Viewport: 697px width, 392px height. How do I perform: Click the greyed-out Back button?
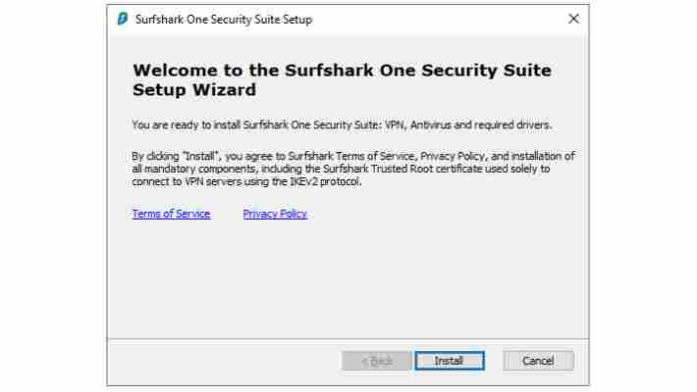click(376, 361)
